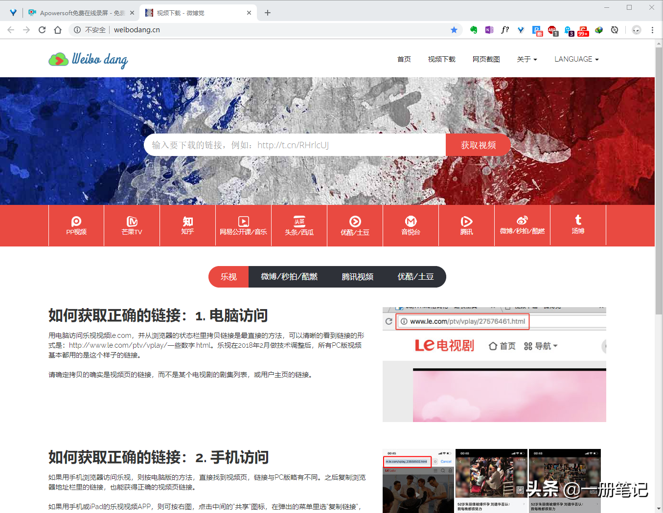The width and height of the screenshot is (663, 513).
Task: Go to 视频下载 in navigation
Action: coord(441,59)
